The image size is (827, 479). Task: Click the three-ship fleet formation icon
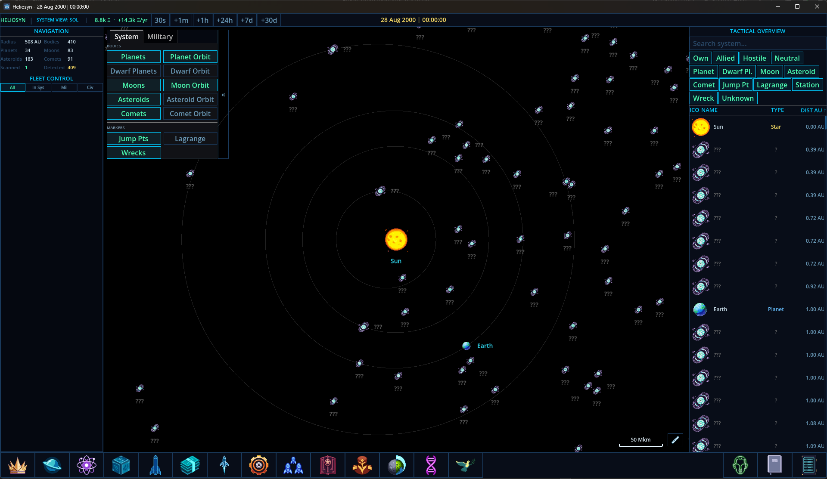coord(293,465)
